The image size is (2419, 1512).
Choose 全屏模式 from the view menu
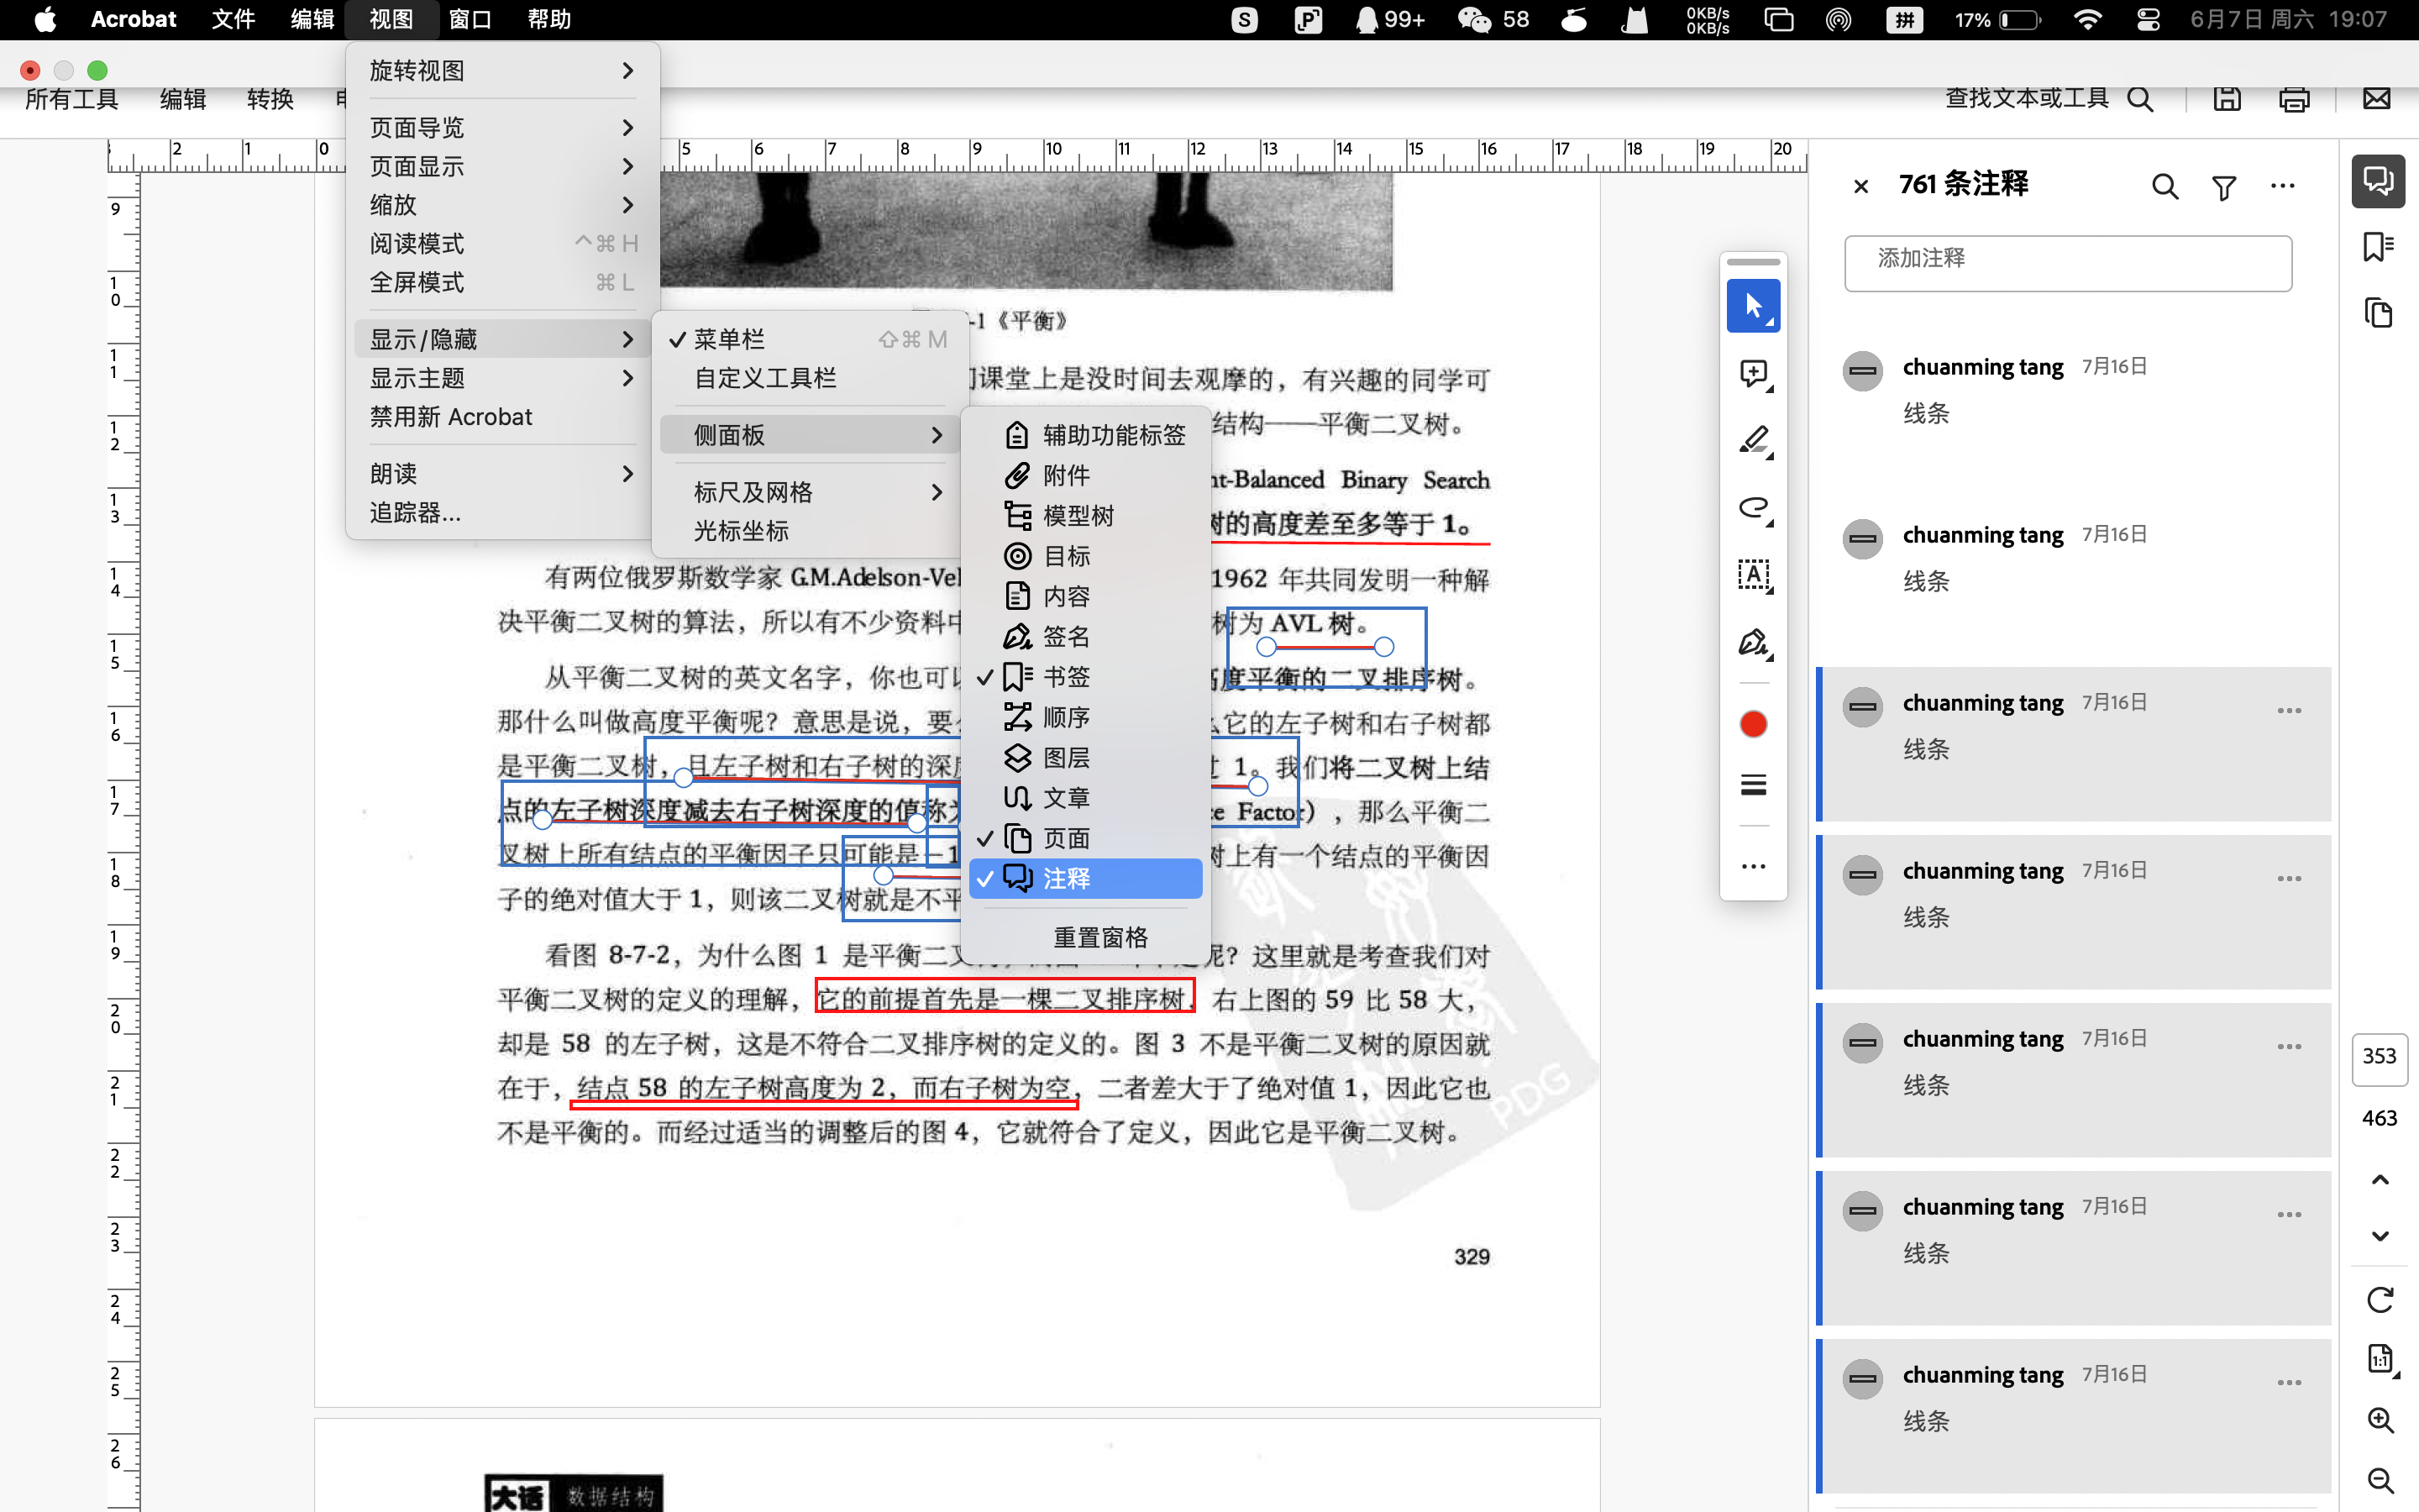[x=417, y=283]
